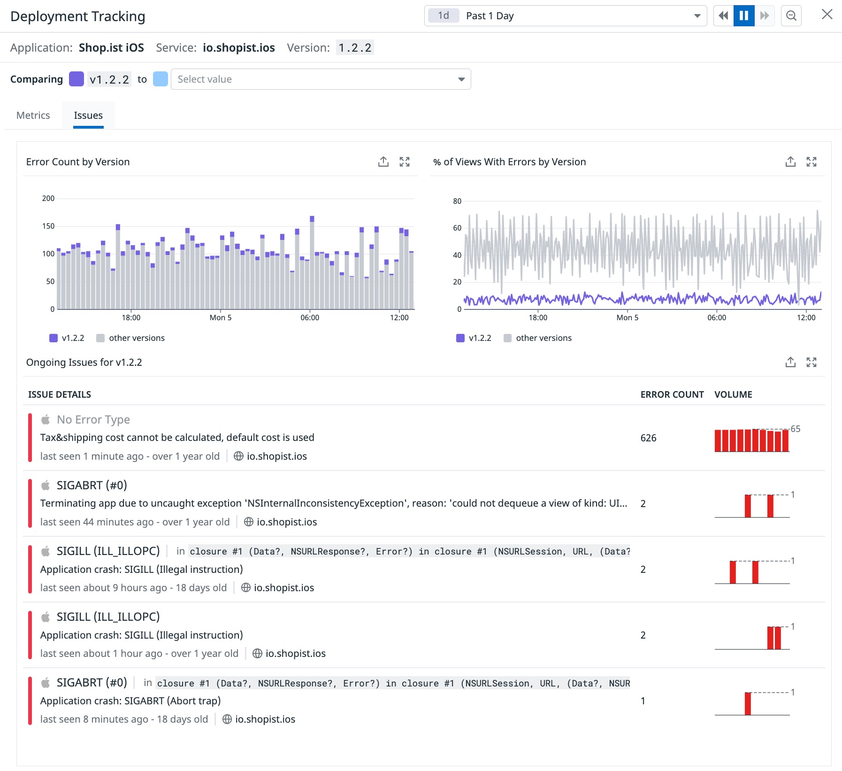Image resolution: width=842 pixels, height=771 pixels.
Task: Open Application crash: SIGABRT (Abort trap) issue
Action: point(424,701)
